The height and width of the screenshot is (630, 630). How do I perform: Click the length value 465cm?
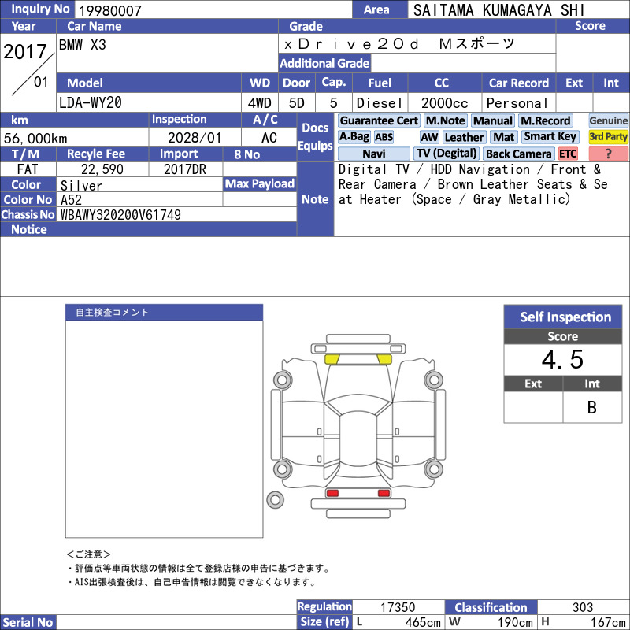[x=423, y=622]
